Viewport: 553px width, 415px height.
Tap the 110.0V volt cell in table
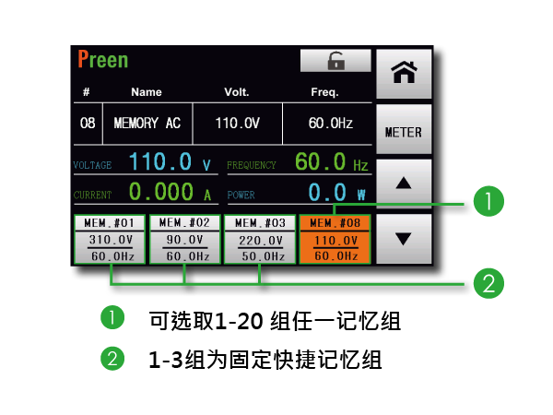[237, 123]
